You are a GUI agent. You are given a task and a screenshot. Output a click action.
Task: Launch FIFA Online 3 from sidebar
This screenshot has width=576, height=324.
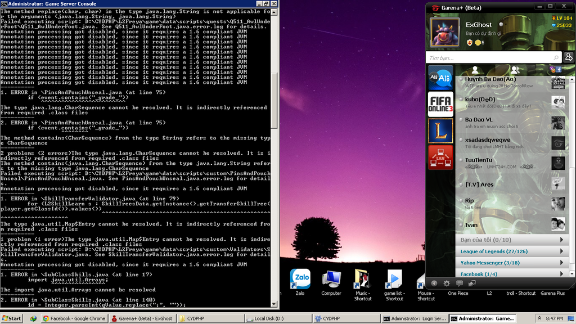tap(440, 104)
